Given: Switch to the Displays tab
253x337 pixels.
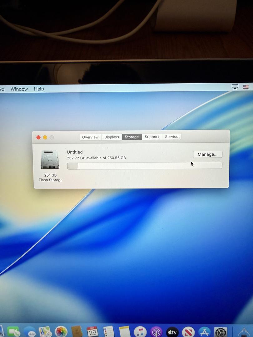Looking at the screenshot, I should click(112, 137).
